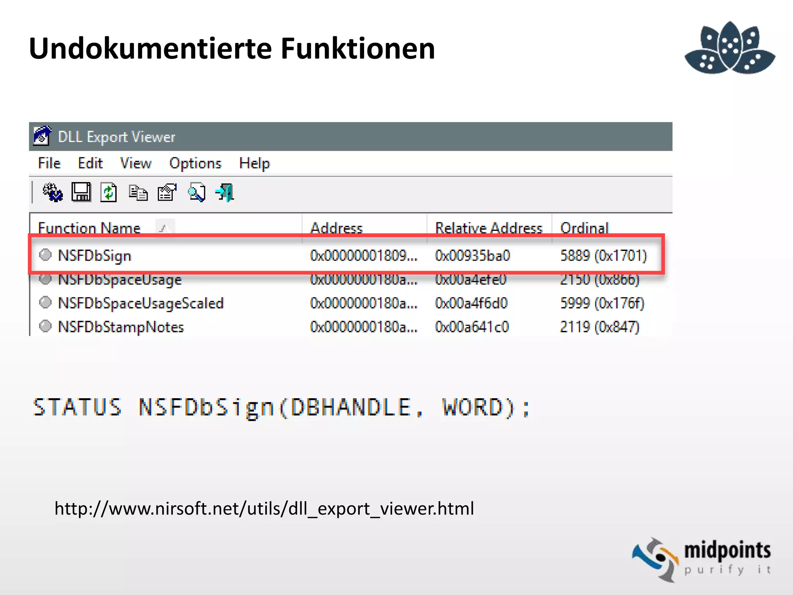Screen dimensions: 793x595
Task: Open the Select DLL options toolbar icon
Action: pyautogui.click(x=52, y=193)
